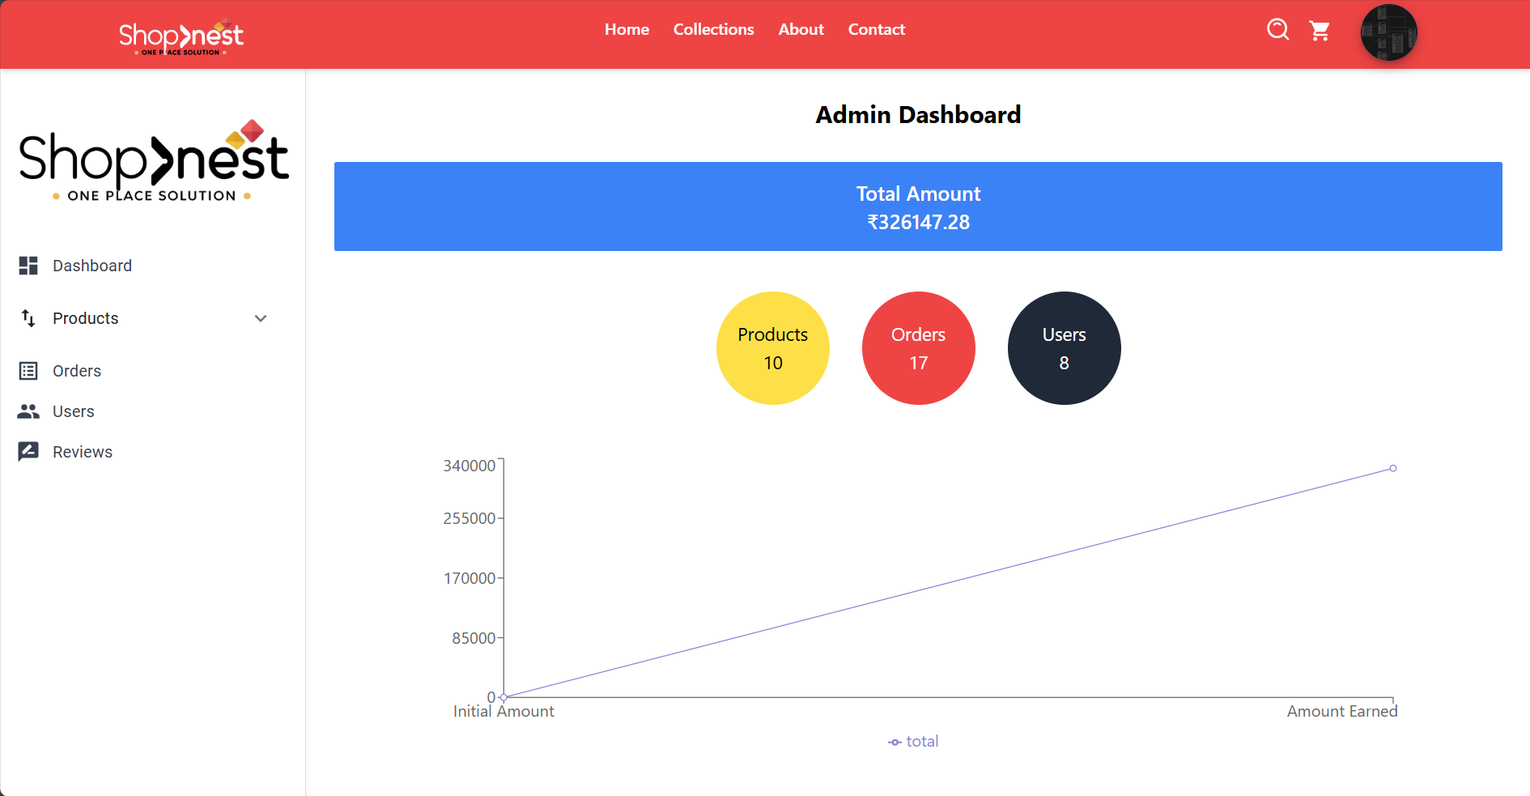The width and height of the screenshot is (1530, 796).
Task: Open the profile avatar in top right
Action: (1388, 32)
